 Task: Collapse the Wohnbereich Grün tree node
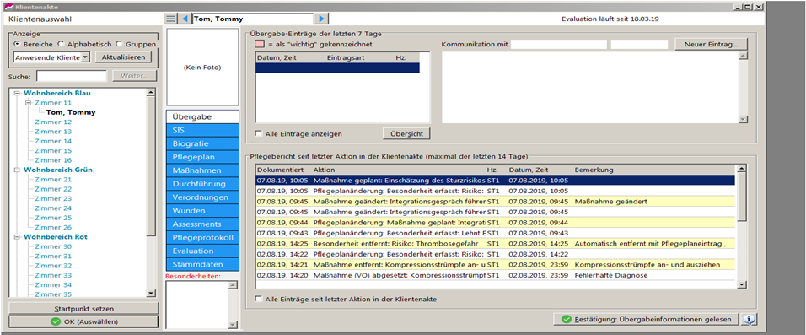coord(18,170)
